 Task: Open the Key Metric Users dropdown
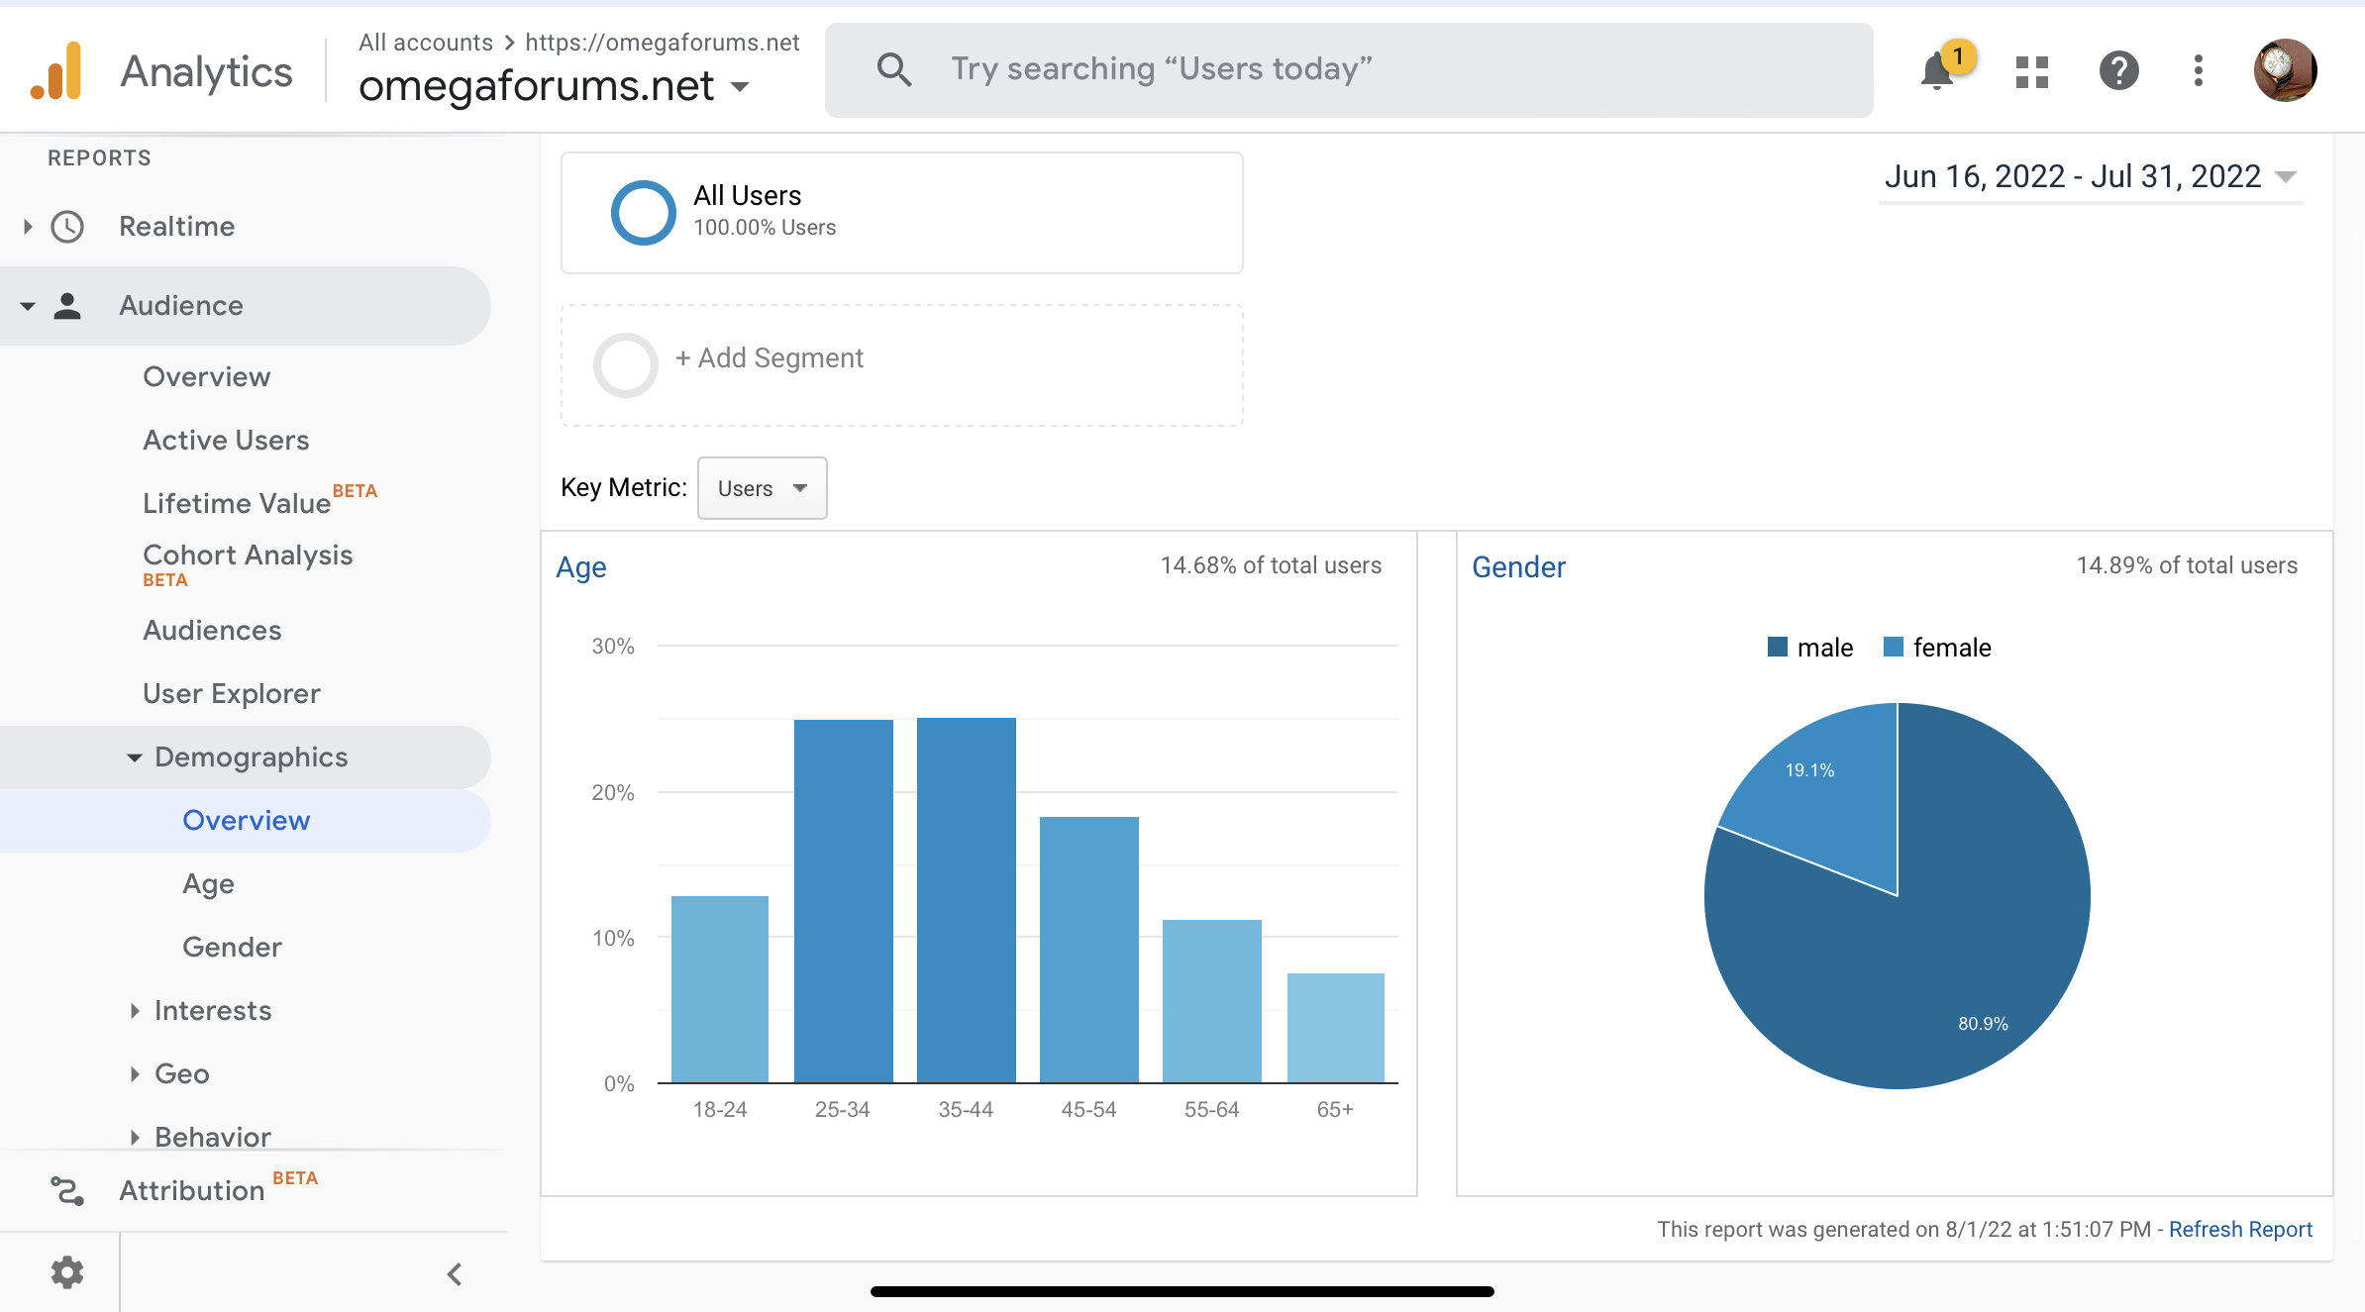(x=762, y=488)
